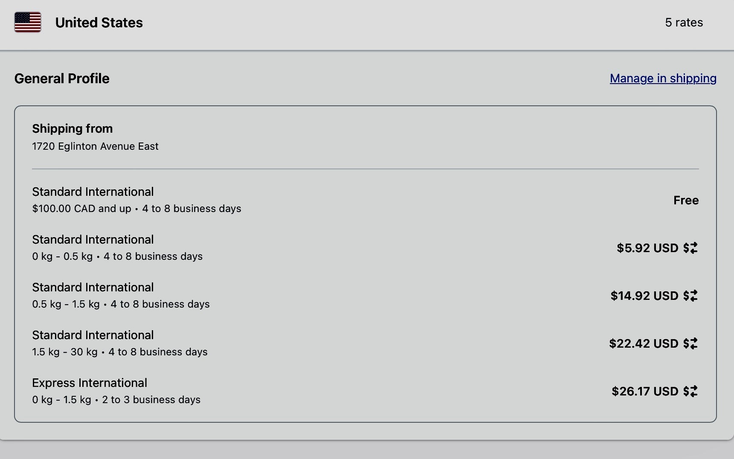Viewport: 734px width, 459px height.
Task: Click the United States flag icon
Action: click(28, 22)
